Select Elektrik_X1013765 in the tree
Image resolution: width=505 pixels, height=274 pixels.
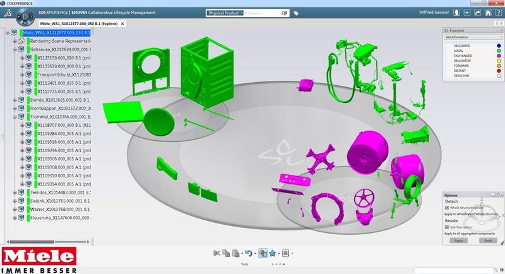[60, 201]
